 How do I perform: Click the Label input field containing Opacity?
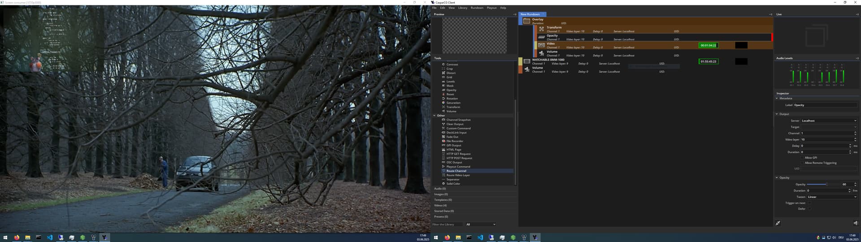click(x=825, y=105)
